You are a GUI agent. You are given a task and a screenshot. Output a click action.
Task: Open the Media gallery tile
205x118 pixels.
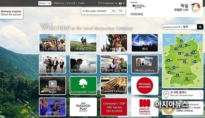point(145,64)
